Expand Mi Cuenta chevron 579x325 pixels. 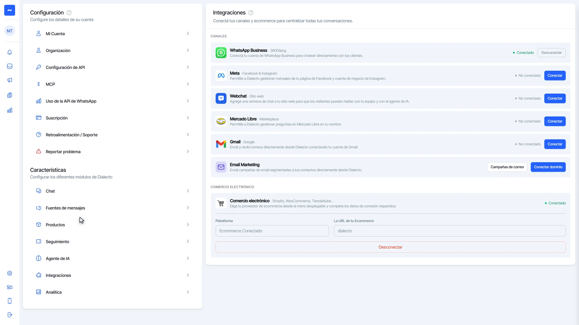coord(188,33)
